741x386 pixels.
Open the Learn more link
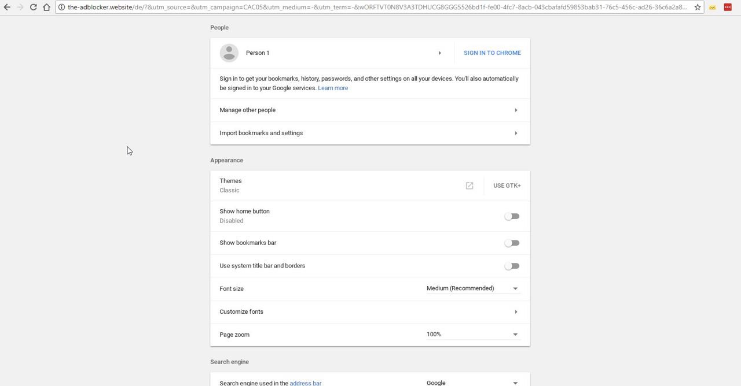click(x=333, y=88)
